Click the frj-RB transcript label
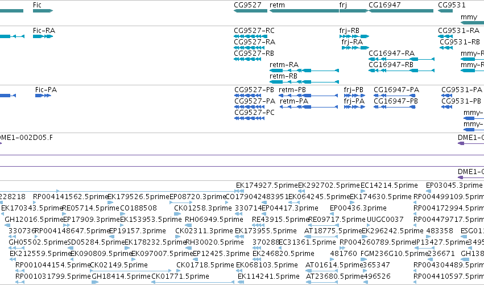Image resolution: width=484 pixels, height=285 pixels. [x=349, y=31]
